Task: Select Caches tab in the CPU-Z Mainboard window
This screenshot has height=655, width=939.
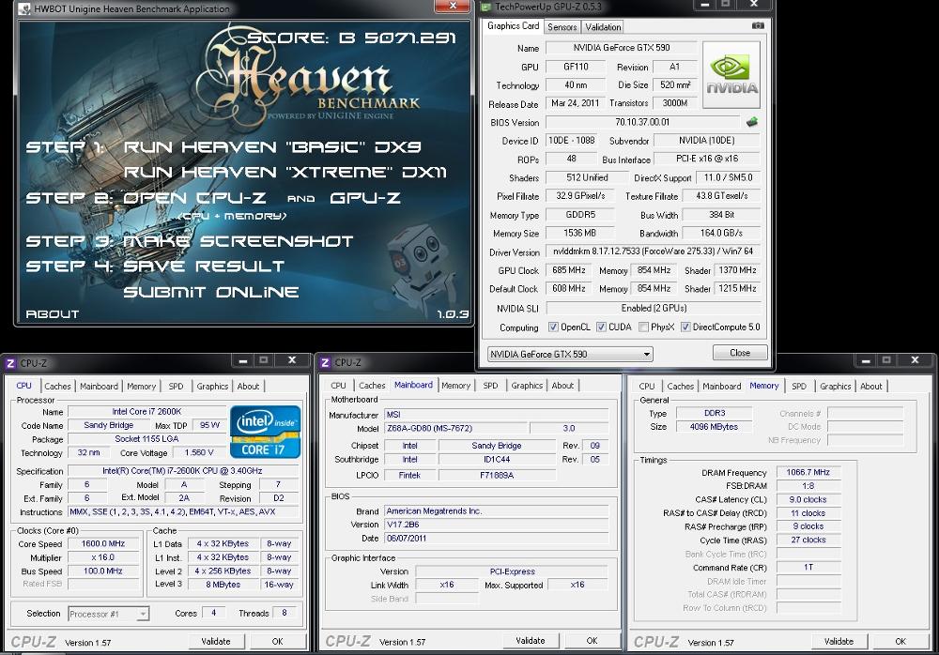Action: tap(372, 386)
